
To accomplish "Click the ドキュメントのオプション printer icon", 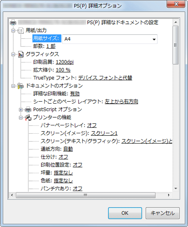I will tap(21, 86).
